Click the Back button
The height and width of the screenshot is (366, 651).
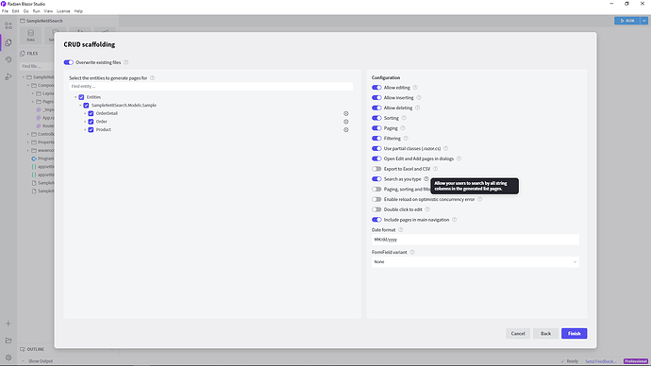click(x=545, y=334)
